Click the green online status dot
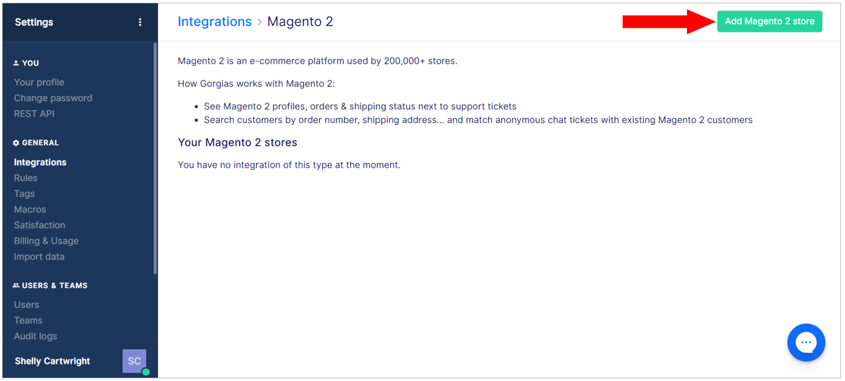 pos(145,372)
